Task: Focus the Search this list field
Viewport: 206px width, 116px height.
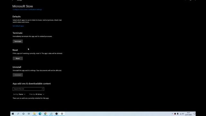Action: tap(28, 89)
